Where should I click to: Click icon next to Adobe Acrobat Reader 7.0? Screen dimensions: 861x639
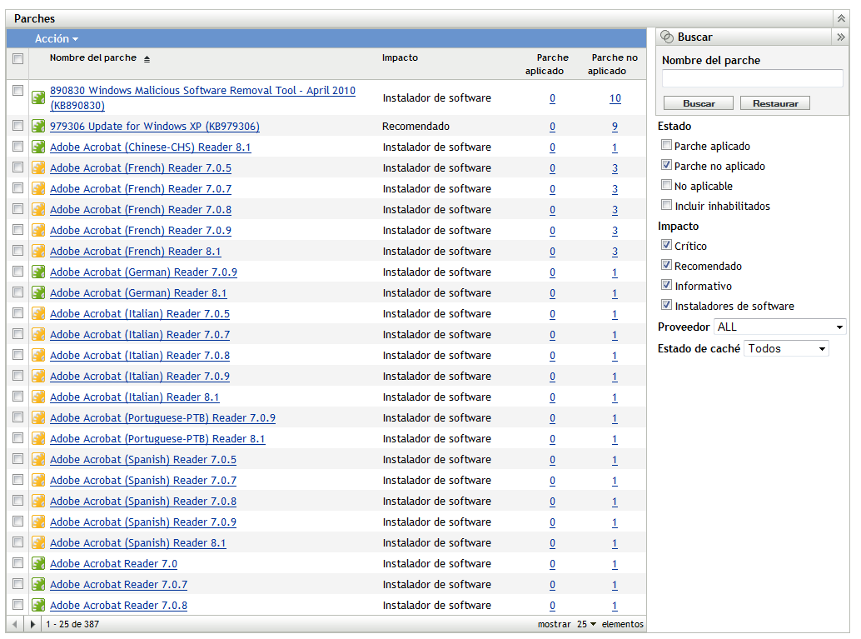(38, 564)
